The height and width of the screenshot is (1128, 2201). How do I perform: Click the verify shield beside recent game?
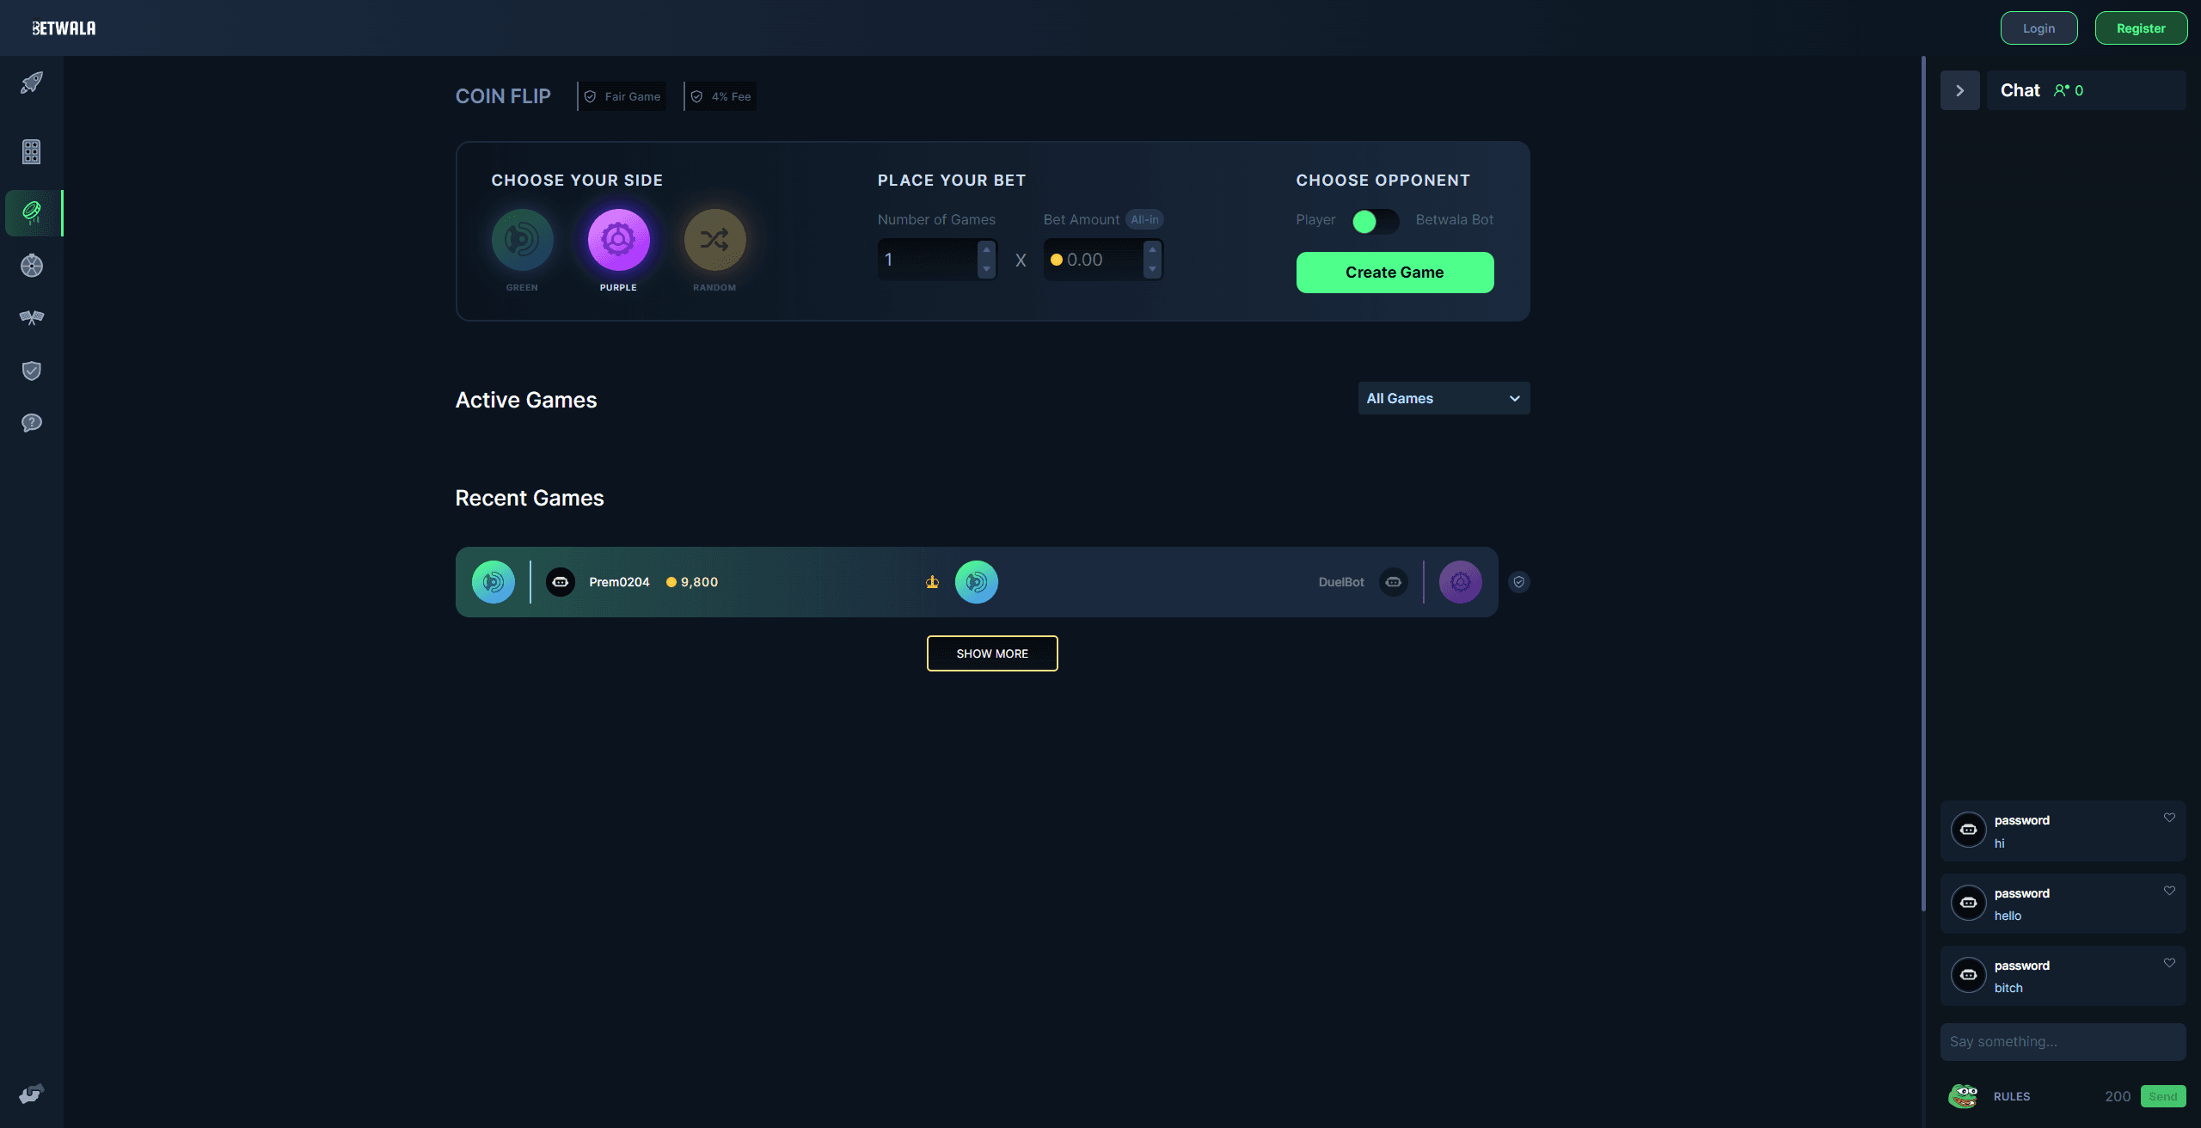point(1519,582)
